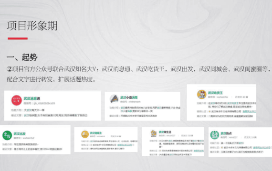Screen dimensions: 272x171
Task: Click the 最近文章 line in the 武汉小道消息 card
Action: pyautogui.click(x=133, y=116)
